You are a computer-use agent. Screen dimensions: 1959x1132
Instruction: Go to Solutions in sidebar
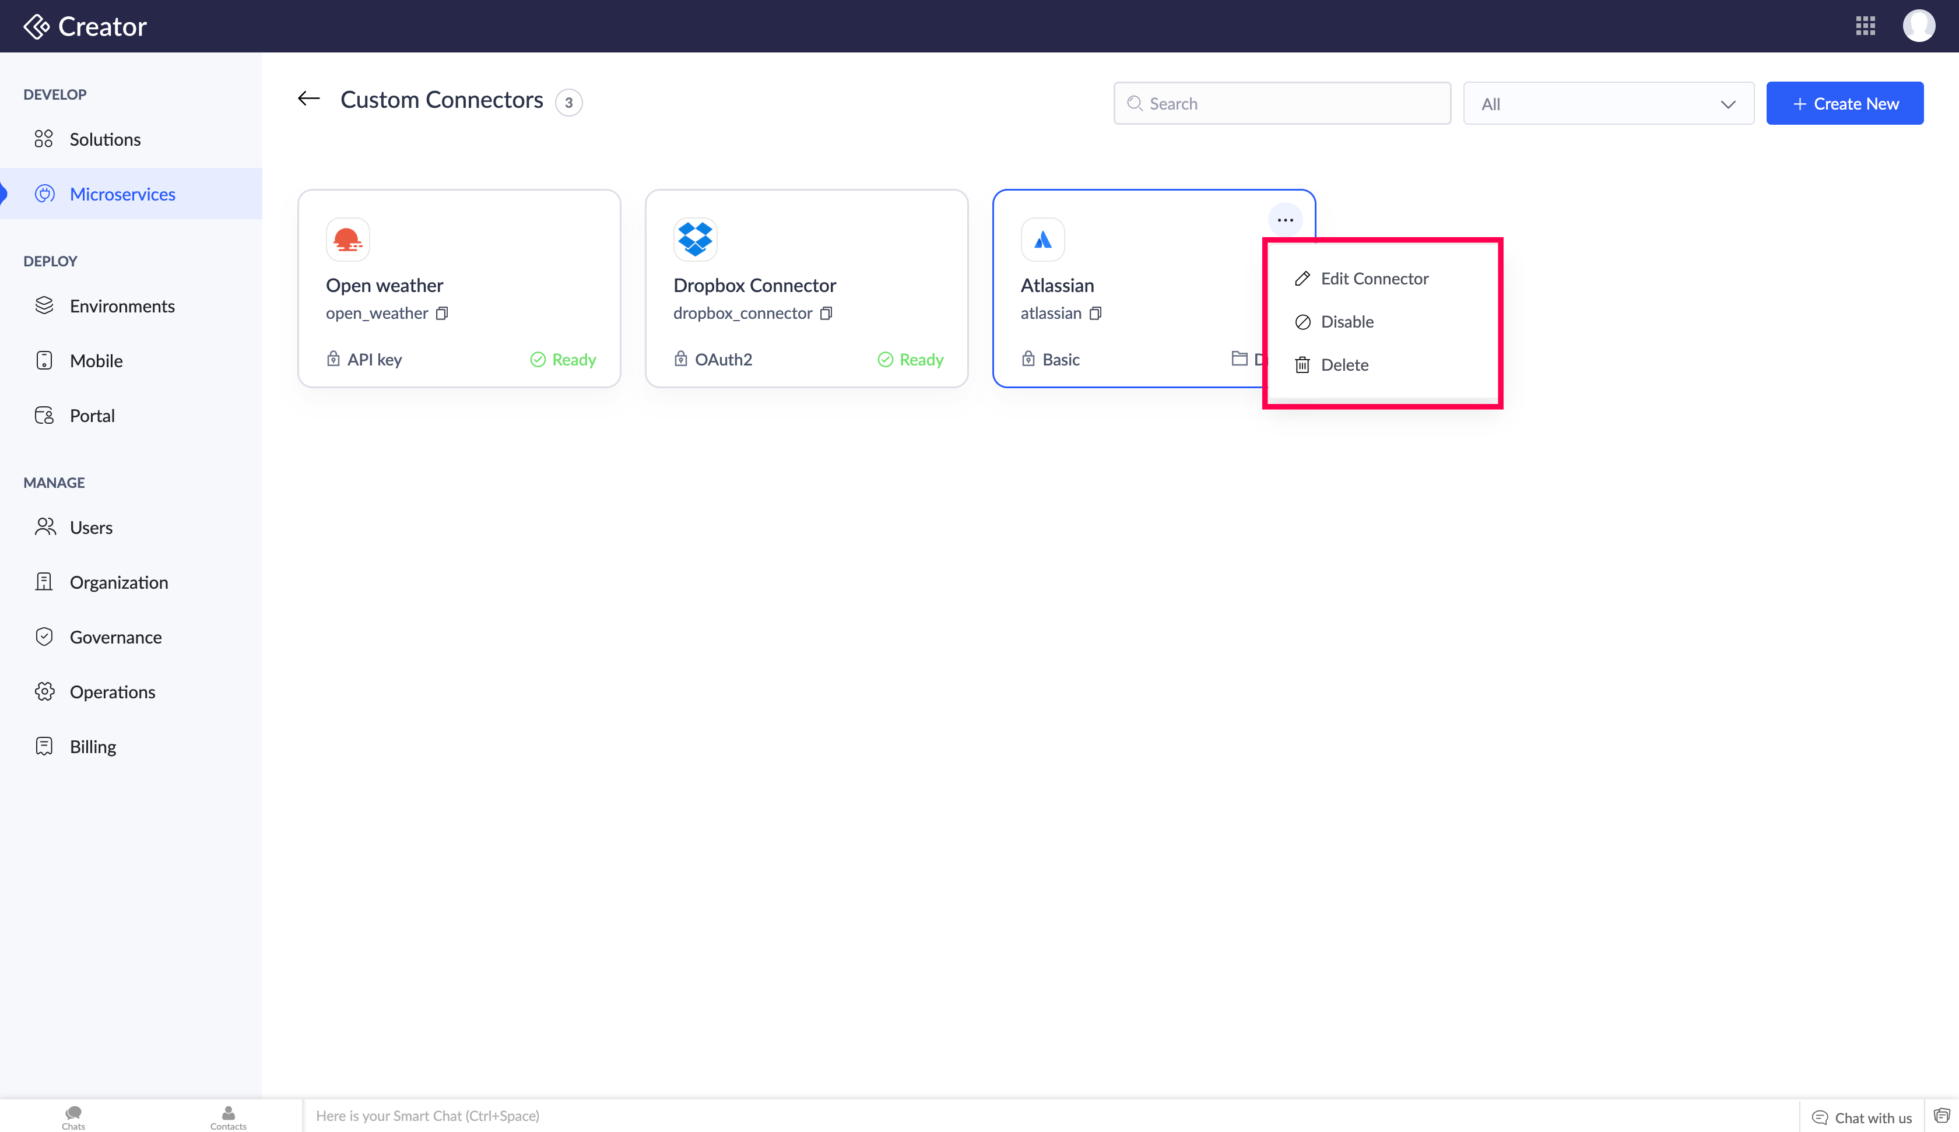pyautogui.click(x=105, y=139)
